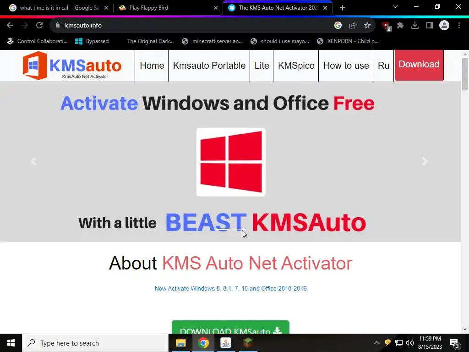Viewport: 469px width, 352px height.
Task: Click the 'About KMS Auto Net Activator' heading
Action: coord(231,263)
